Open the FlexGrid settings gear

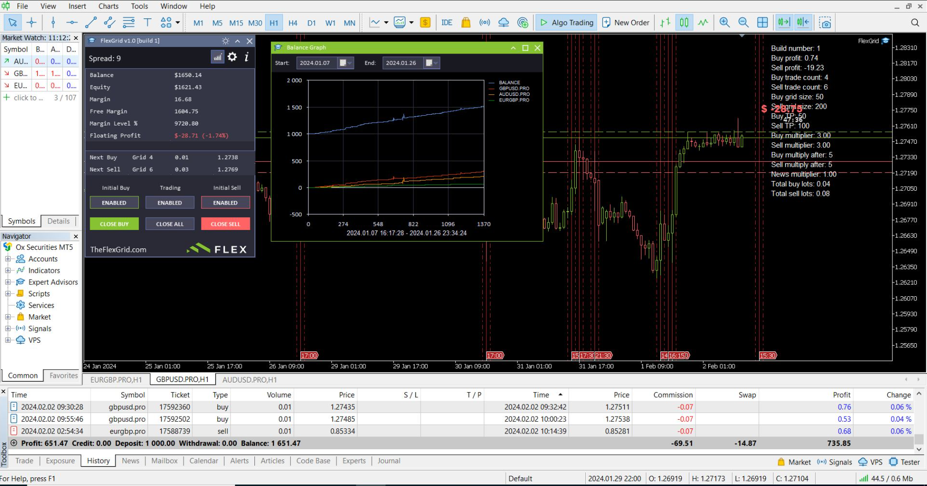coord(233,57)
